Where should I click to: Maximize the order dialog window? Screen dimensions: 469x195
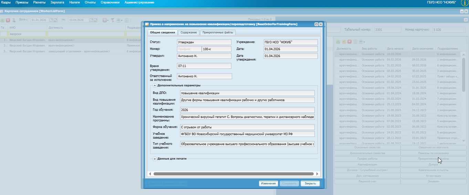point(316,24)
